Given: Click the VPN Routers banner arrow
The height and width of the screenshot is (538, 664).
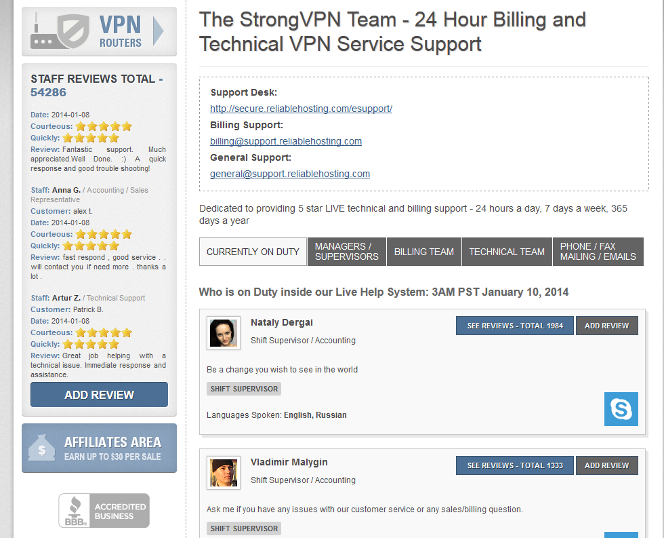Looking at the screenshot, I should 158,31.
